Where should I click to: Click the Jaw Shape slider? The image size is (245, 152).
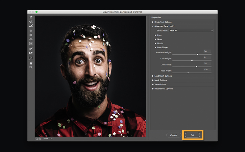192,67
